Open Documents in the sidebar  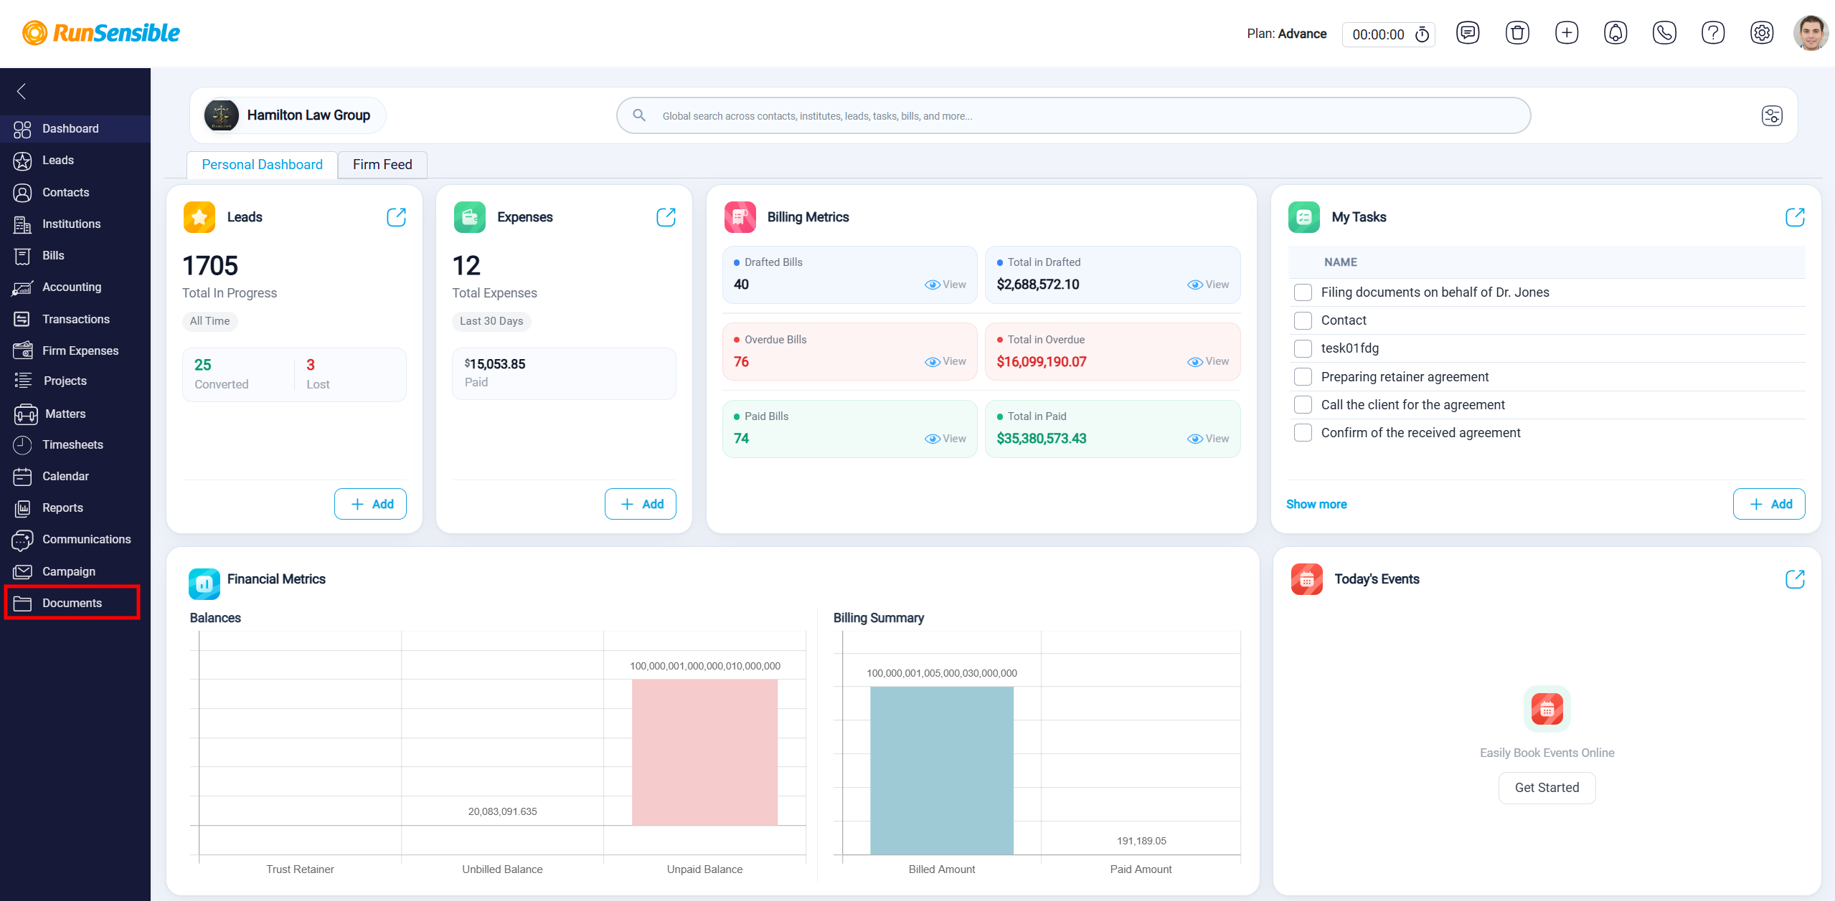click(x=72, y=603)
